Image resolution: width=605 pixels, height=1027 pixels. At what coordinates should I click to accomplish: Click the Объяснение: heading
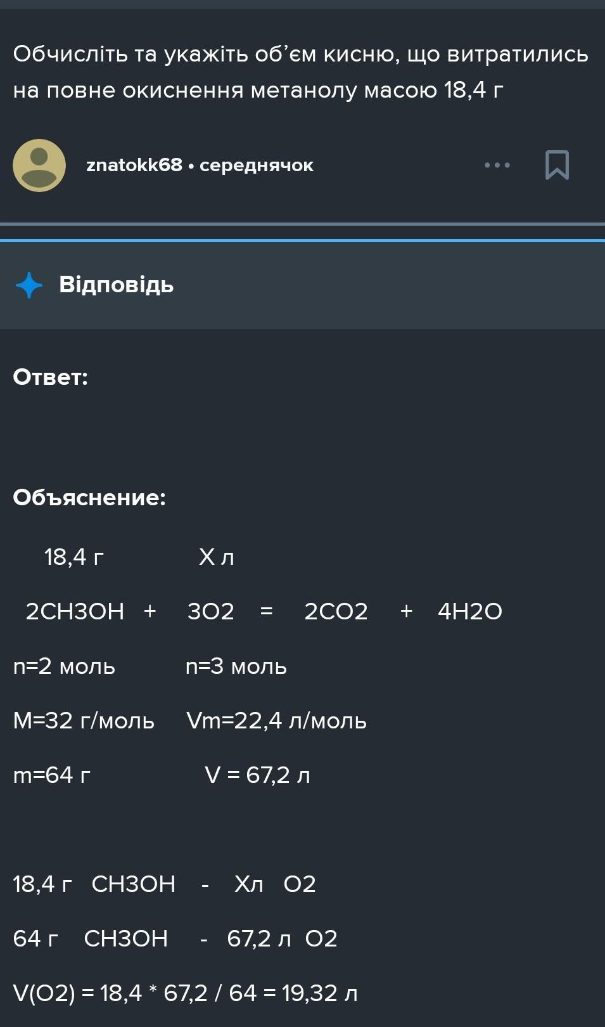coord(89,498)
